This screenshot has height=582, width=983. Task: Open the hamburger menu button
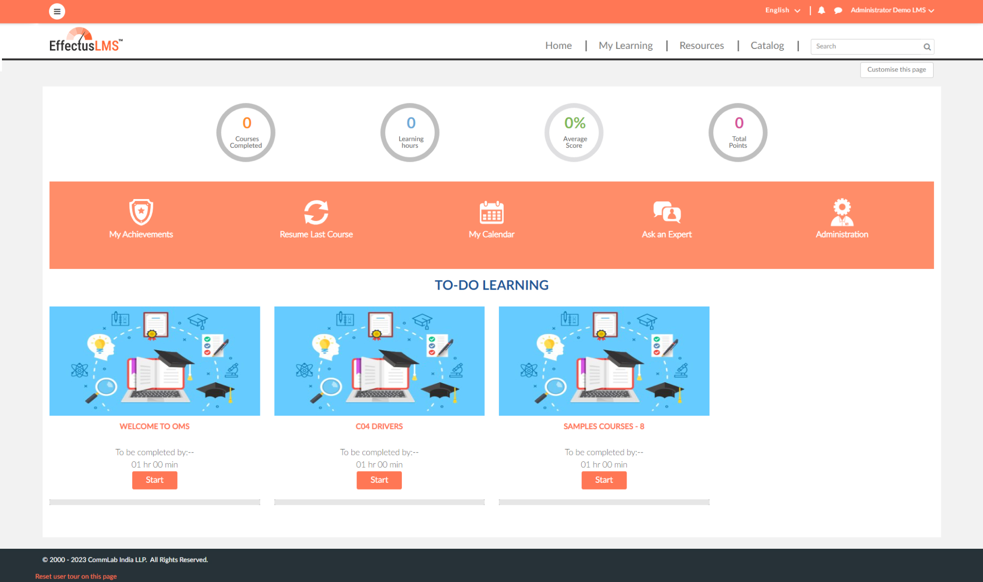(57, 11)
